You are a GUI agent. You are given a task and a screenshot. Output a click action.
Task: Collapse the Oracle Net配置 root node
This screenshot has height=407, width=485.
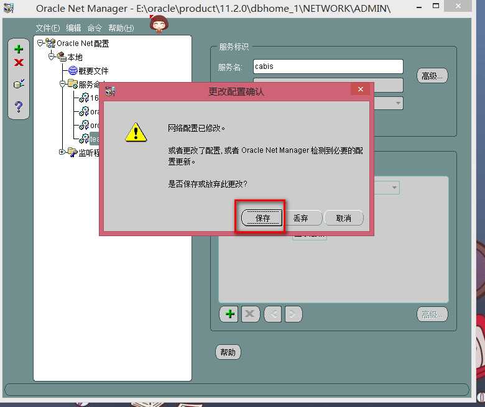point(40,43)
